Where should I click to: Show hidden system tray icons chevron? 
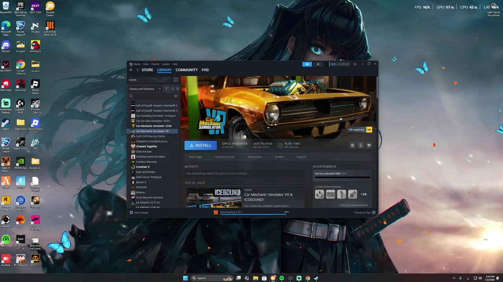[x=454, y=278]
